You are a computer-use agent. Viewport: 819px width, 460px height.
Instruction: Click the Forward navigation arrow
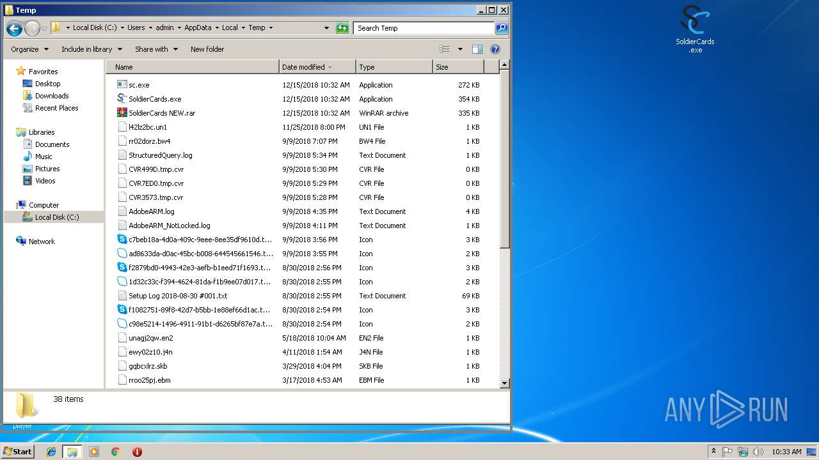(32, 28)
